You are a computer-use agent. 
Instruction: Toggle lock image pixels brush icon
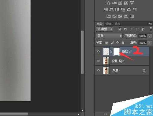(x=112, y=43)
